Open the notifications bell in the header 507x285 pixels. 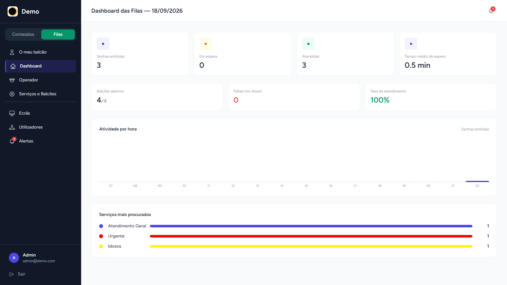[x=491, y=11]
